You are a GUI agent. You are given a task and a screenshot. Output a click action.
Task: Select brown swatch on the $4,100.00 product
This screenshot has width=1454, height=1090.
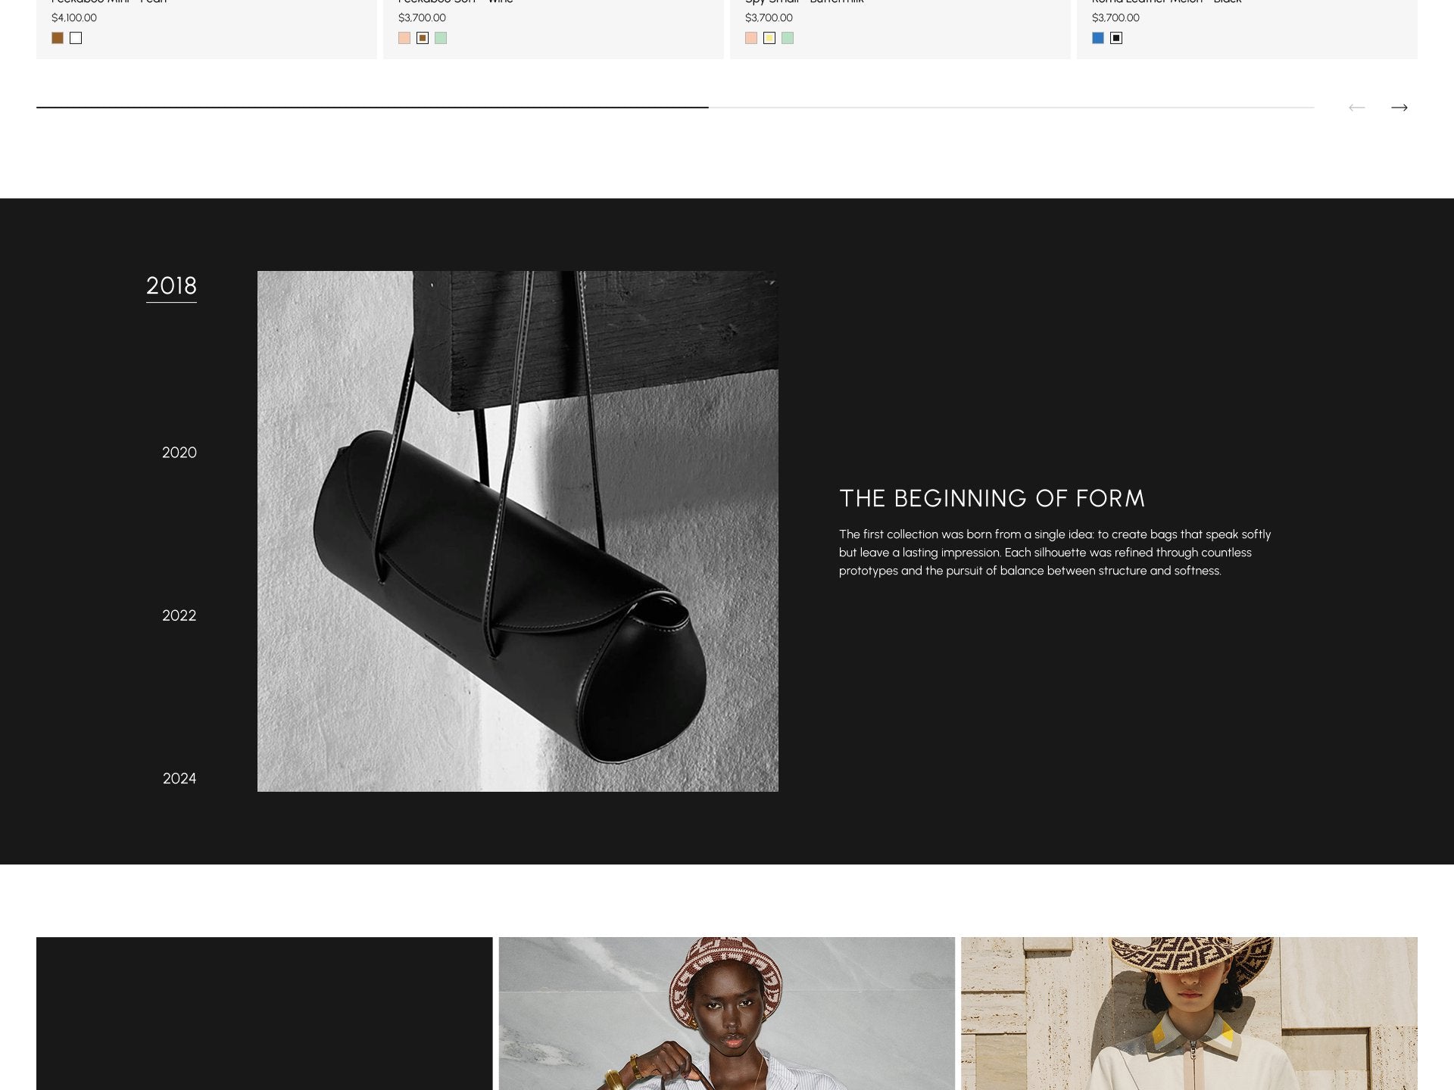(x=58, y=38)
